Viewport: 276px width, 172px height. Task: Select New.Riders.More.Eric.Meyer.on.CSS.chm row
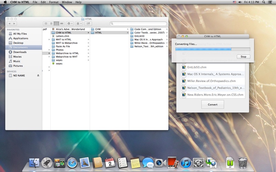point(213,95)
